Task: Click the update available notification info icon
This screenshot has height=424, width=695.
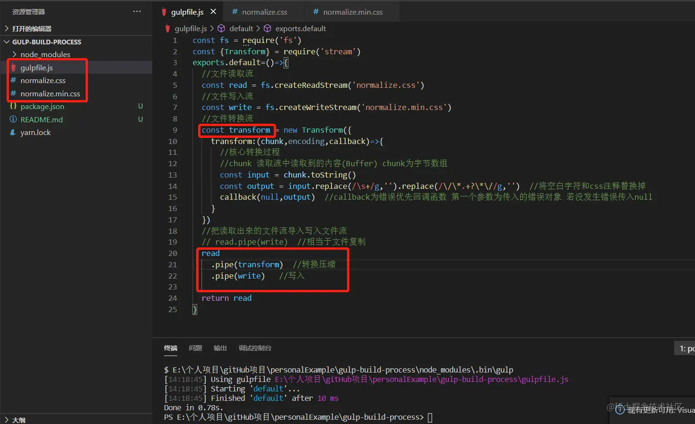Action: [x=620, y=410]
